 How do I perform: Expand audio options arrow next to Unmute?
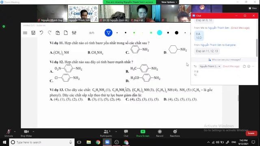15,131
